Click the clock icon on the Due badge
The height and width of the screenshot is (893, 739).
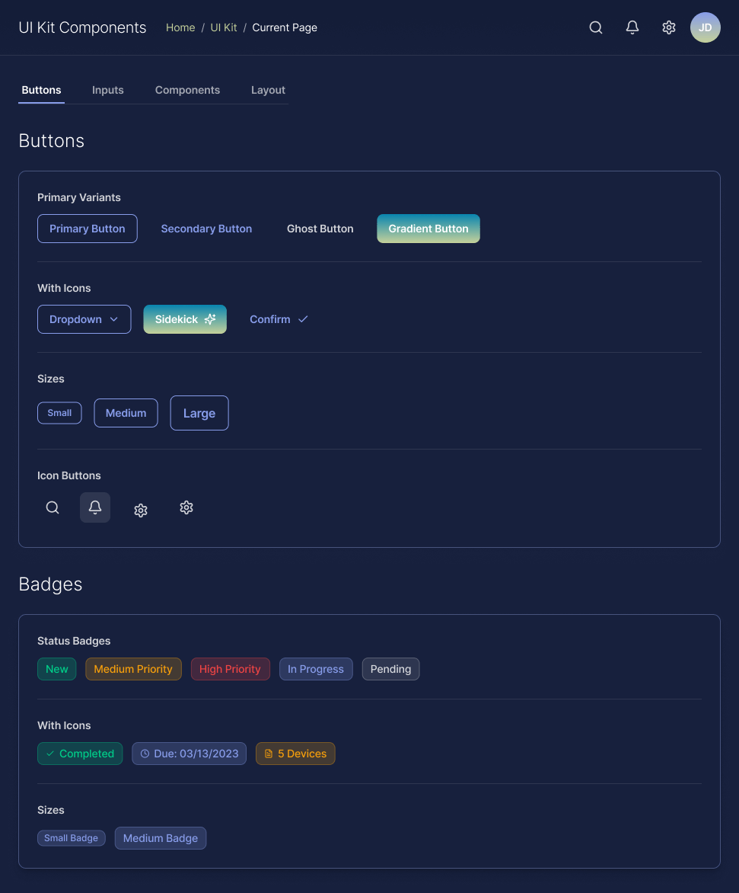click(145, 753)
